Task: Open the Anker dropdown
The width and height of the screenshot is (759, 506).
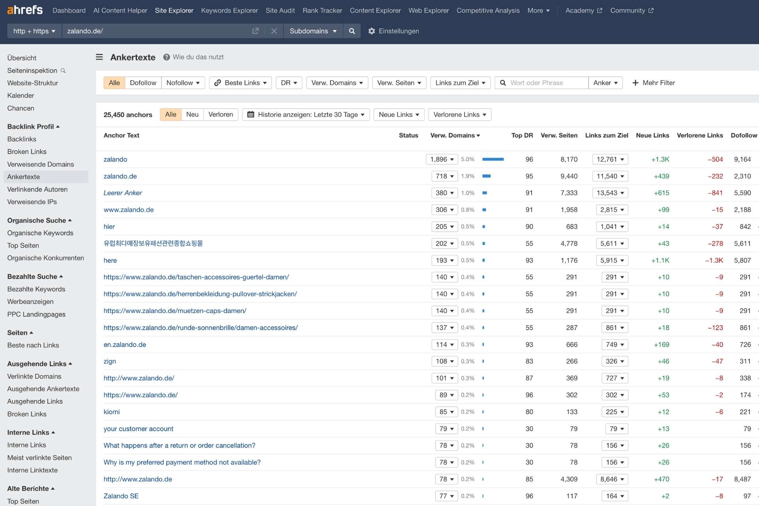Action: pyautogui.click(x=606, y=83)
